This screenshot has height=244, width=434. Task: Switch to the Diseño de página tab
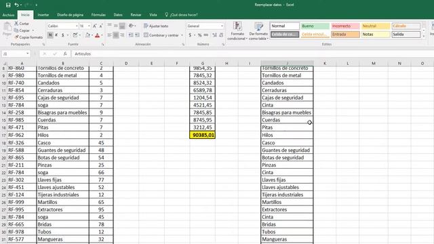point(70,15)
